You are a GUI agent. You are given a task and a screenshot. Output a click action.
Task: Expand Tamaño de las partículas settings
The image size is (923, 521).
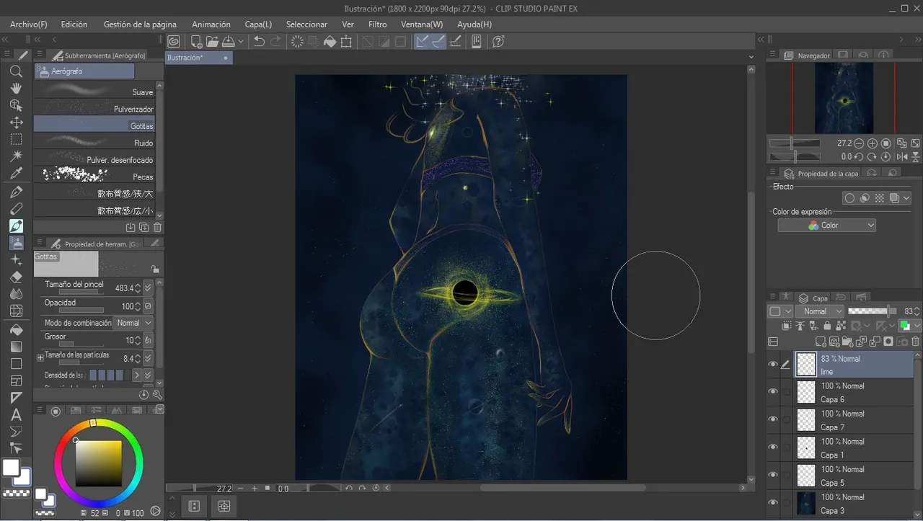click(x=40, y=357)
